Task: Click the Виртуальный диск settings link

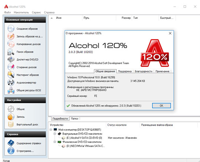Action: tap(27, 124)
